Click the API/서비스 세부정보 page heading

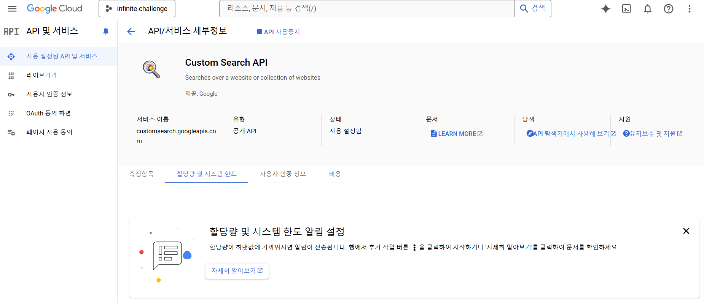coord(188,31)
